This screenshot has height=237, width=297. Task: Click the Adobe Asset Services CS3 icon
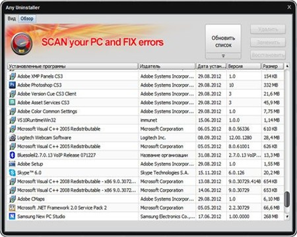click(x=12, y=103)
